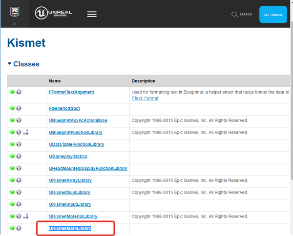Click blueprint hierarchy icon beside UBlueprintFunctionLibrary
The height and width of the screenshot is (236, 293).
tap(26, 132)
